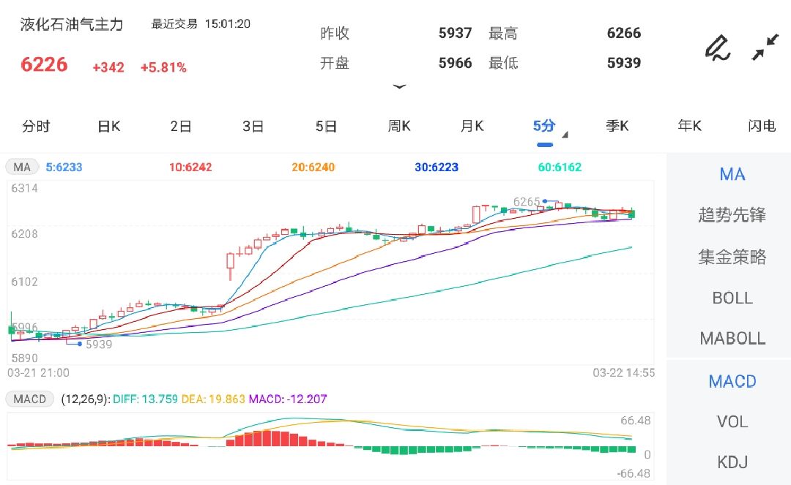Screen dimensions: 791x485
Task: Click the 5939 low marker on chart
Action: click(x=99, y=345)
